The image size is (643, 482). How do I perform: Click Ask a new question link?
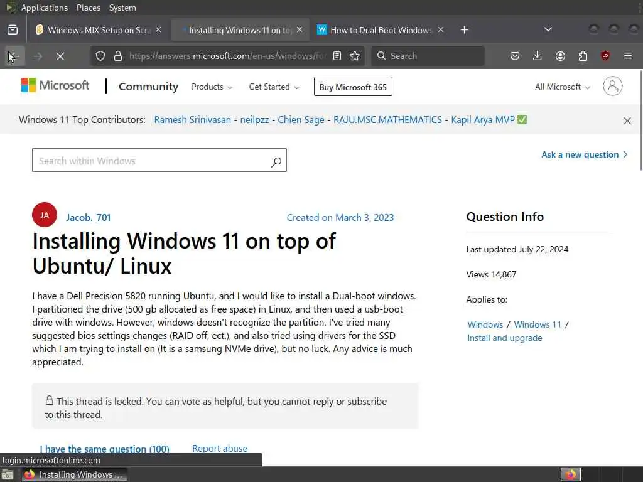point(584,154)
